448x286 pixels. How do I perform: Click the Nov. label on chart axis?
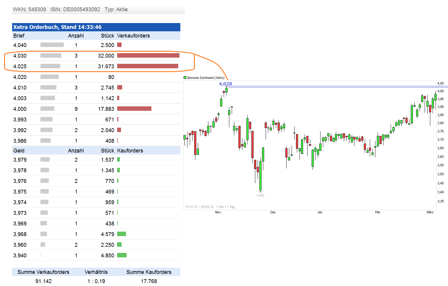(x=218, y=212)
